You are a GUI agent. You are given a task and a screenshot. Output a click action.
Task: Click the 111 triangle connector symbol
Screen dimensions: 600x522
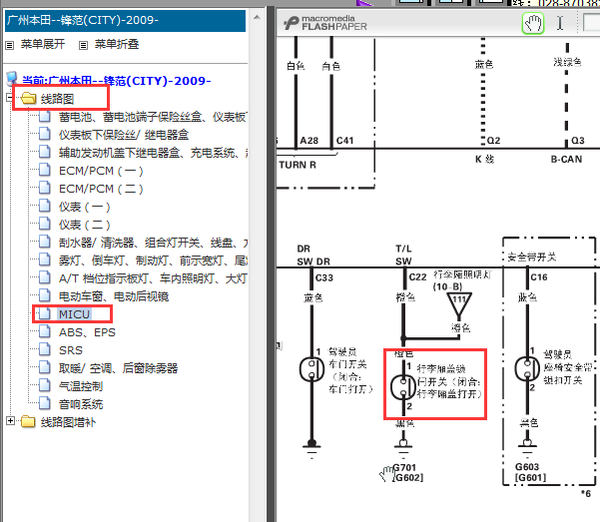coord(459,304)
